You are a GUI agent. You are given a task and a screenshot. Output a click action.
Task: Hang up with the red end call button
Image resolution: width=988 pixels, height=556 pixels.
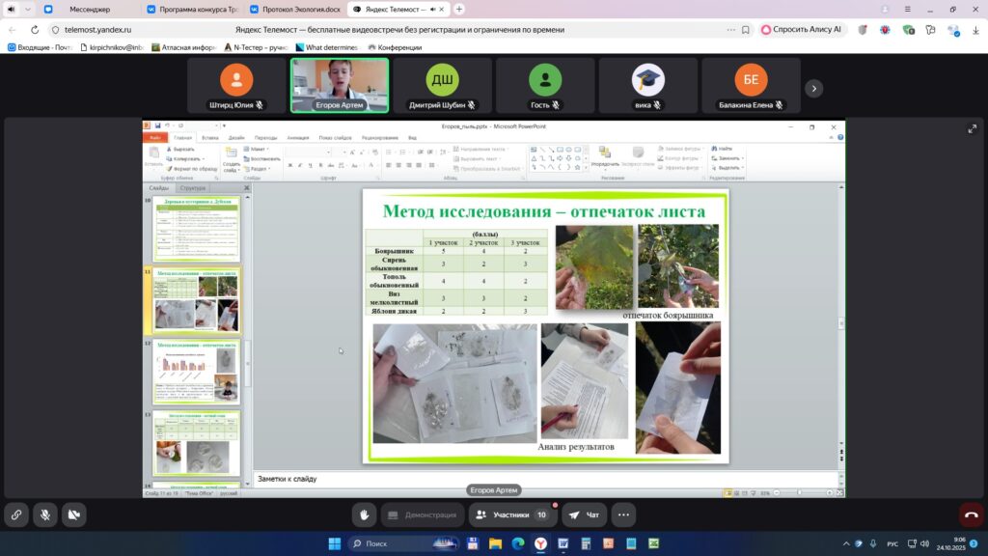(x=971, y=514)
